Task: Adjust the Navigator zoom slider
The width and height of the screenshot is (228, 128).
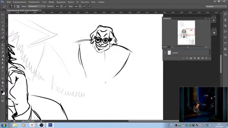Action: [188, 47]
